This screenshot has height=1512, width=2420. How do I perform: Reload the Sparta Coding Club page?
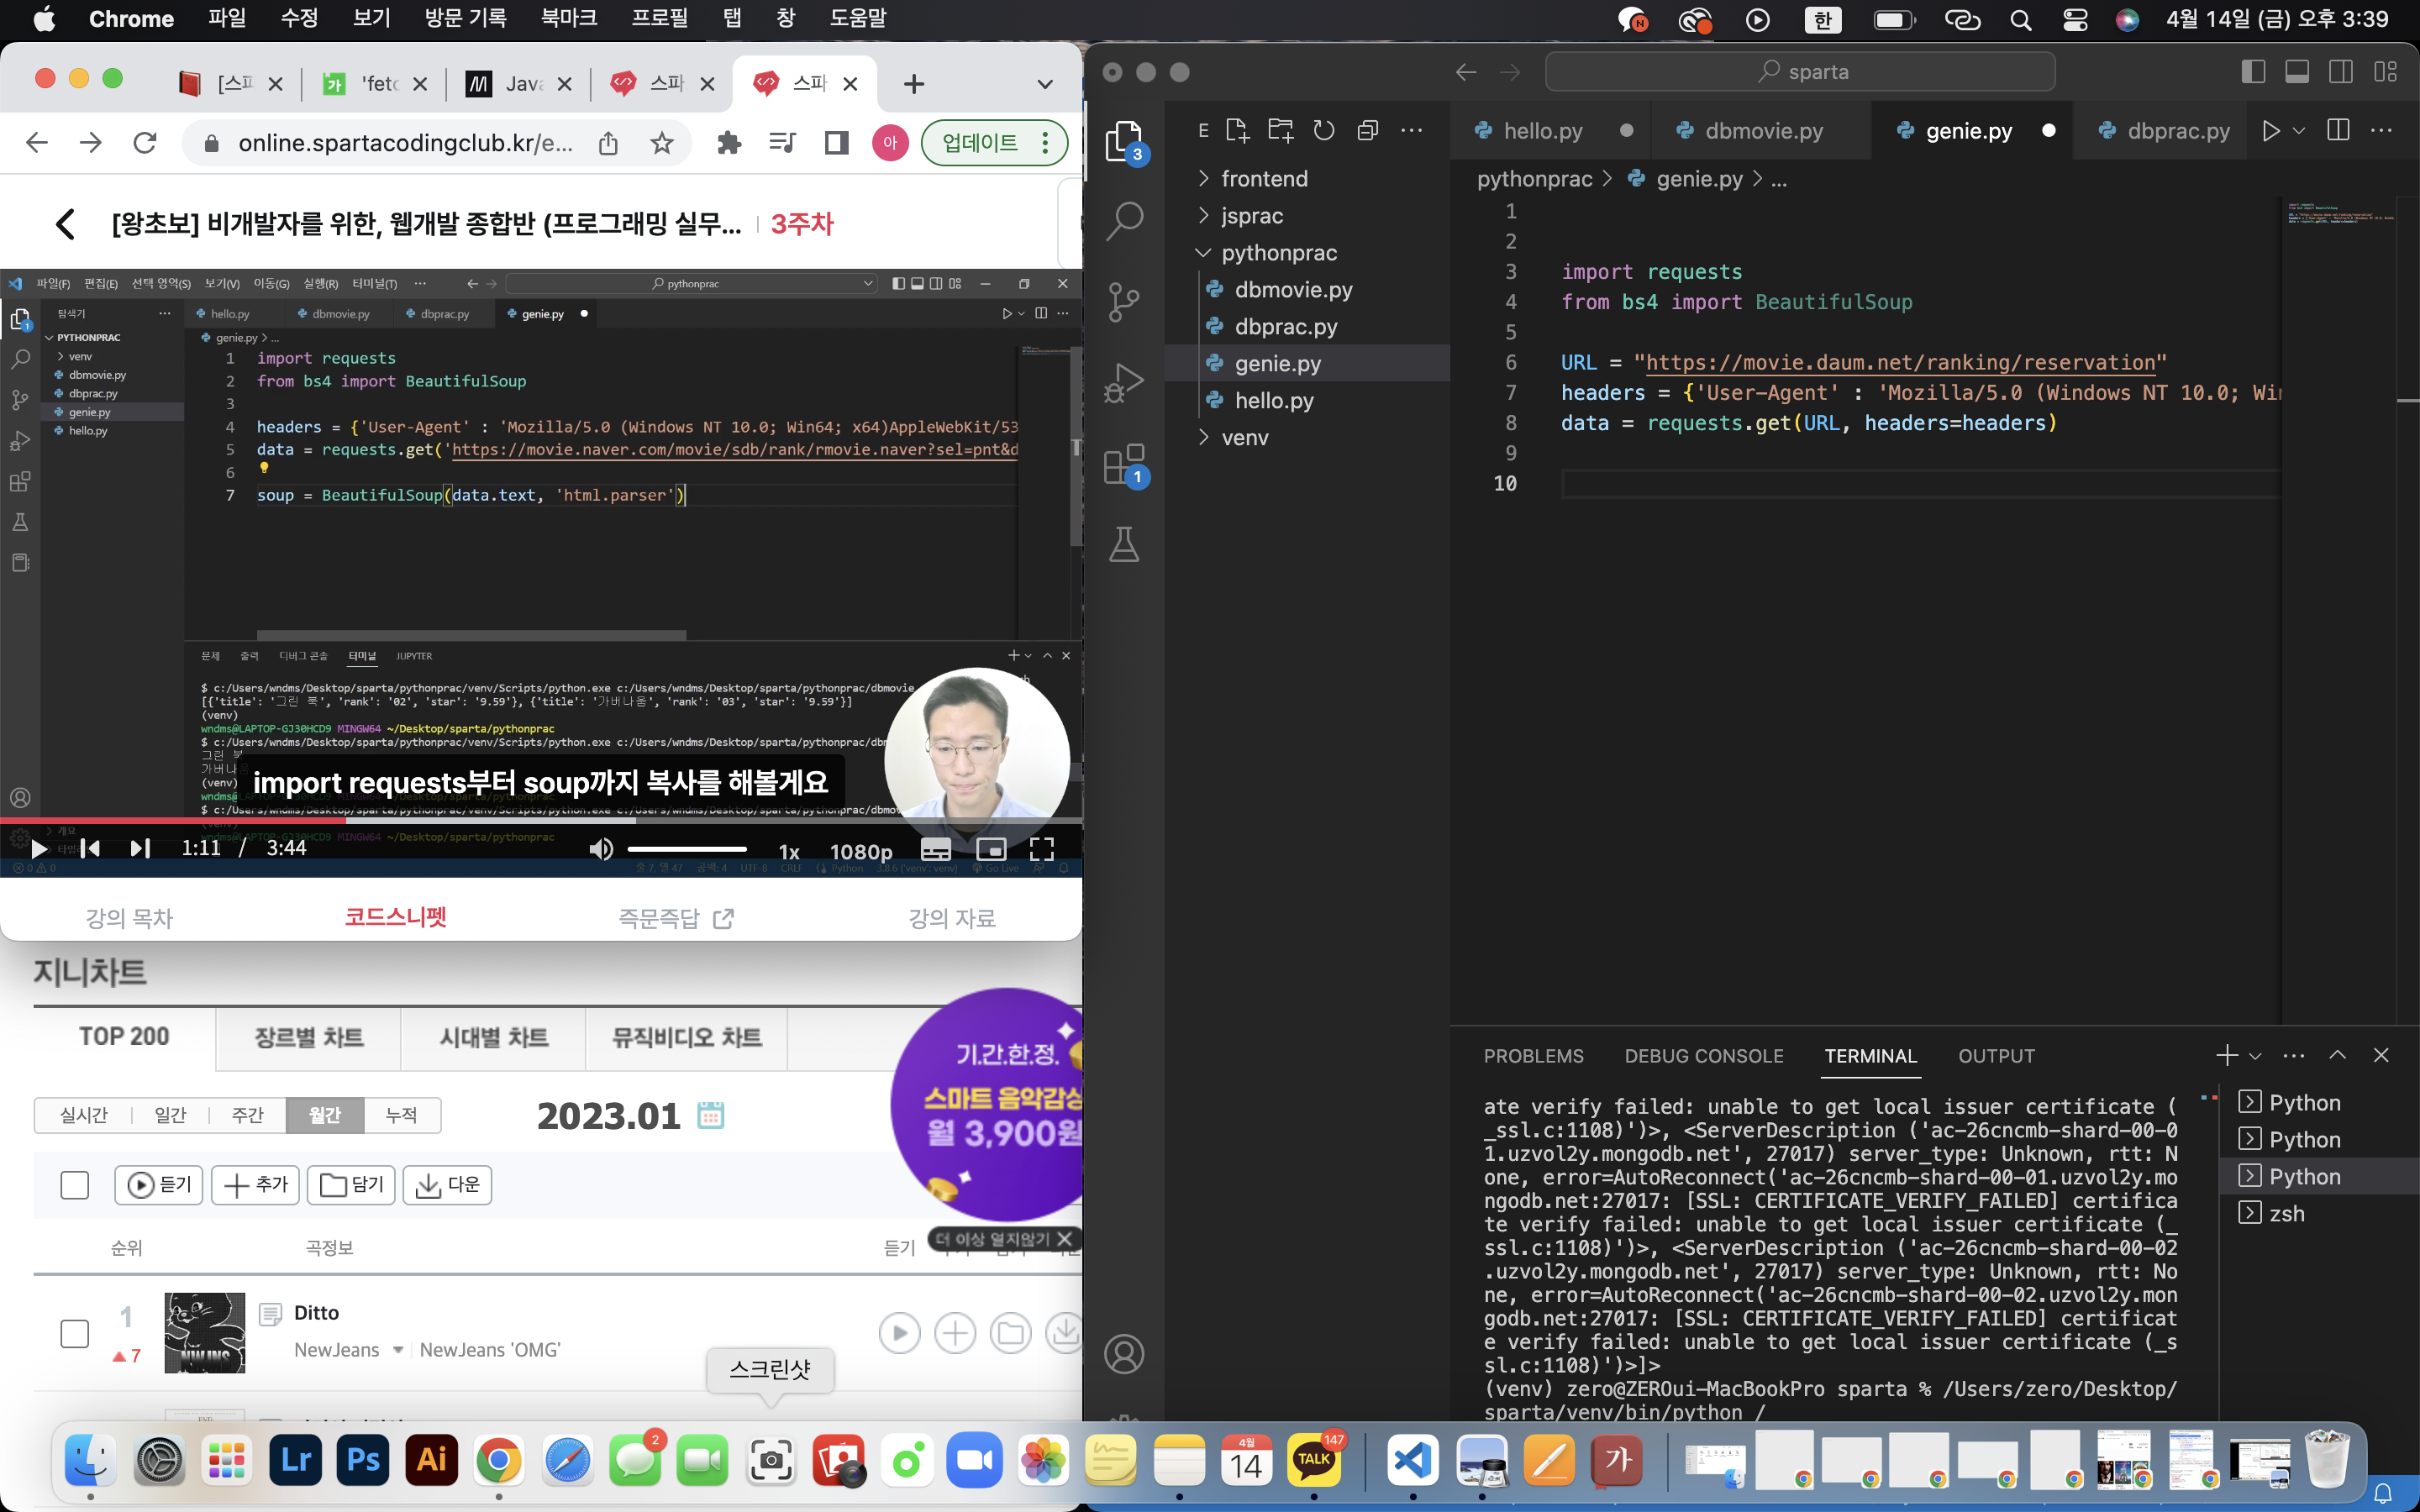145,143
